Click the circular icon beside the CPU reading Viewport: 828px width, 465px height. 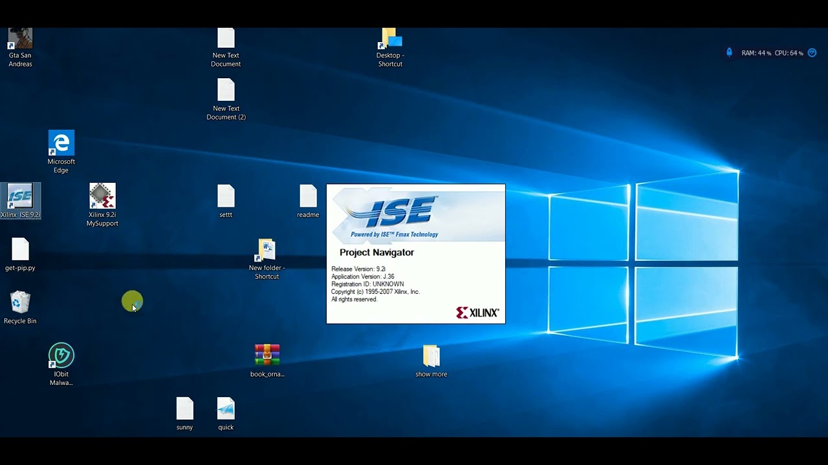pos(812,53)
